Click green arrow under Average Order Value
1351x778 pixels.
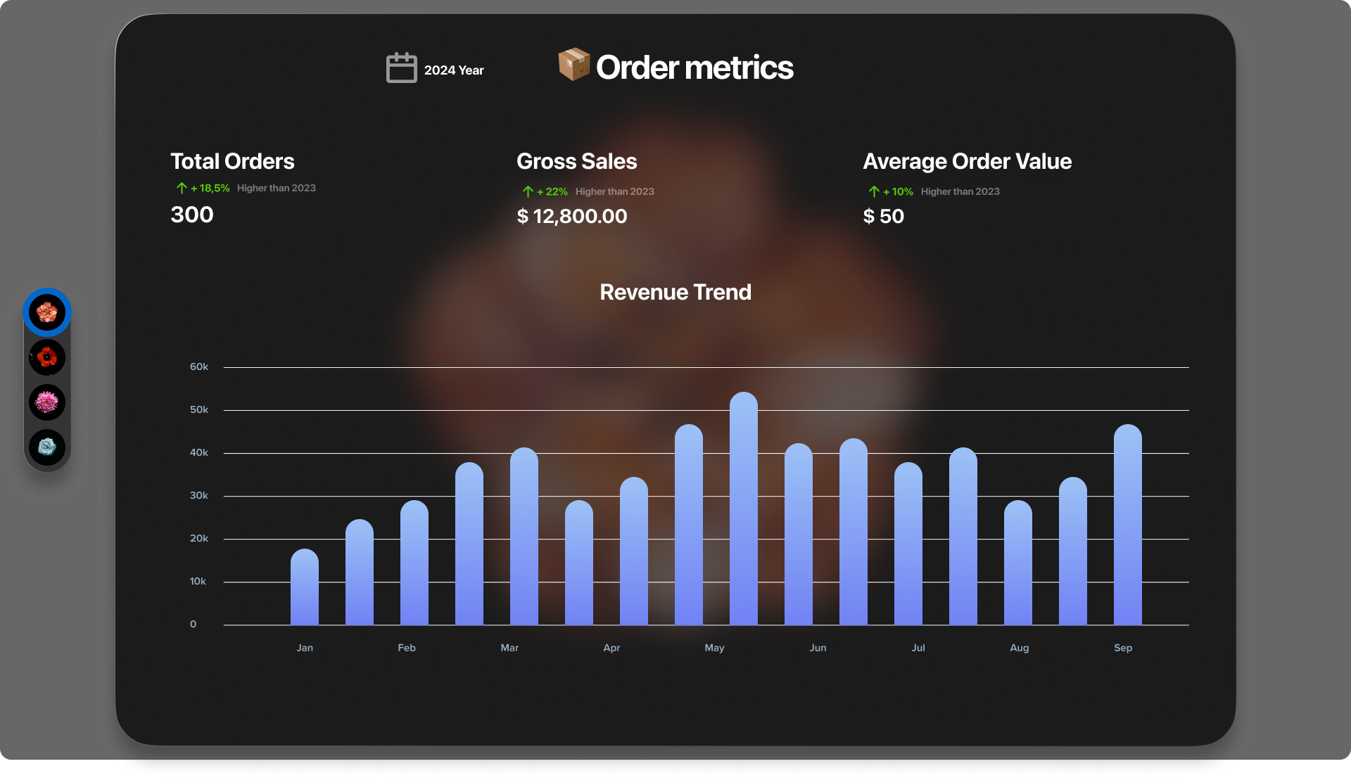874,191
